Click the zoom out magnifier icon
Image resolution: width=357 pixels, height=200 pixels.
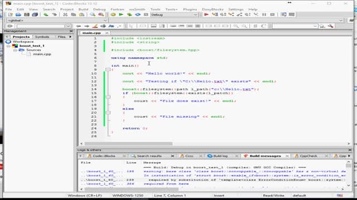tap(244, 26)
